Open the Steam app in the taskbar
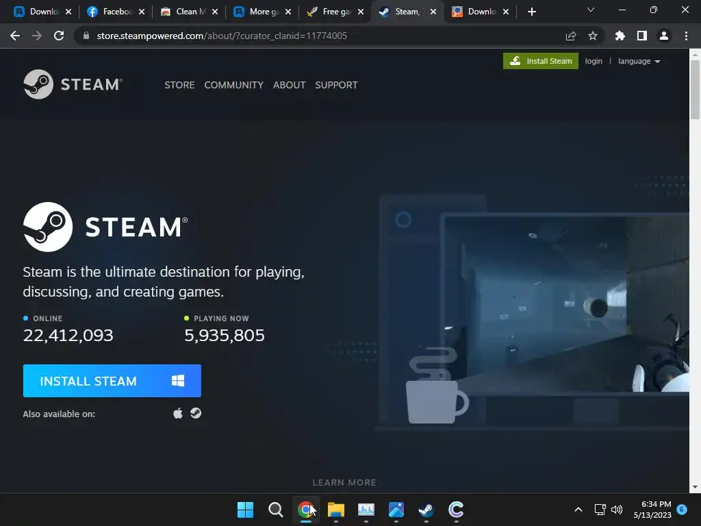The image size is (701, 526). 426,510
